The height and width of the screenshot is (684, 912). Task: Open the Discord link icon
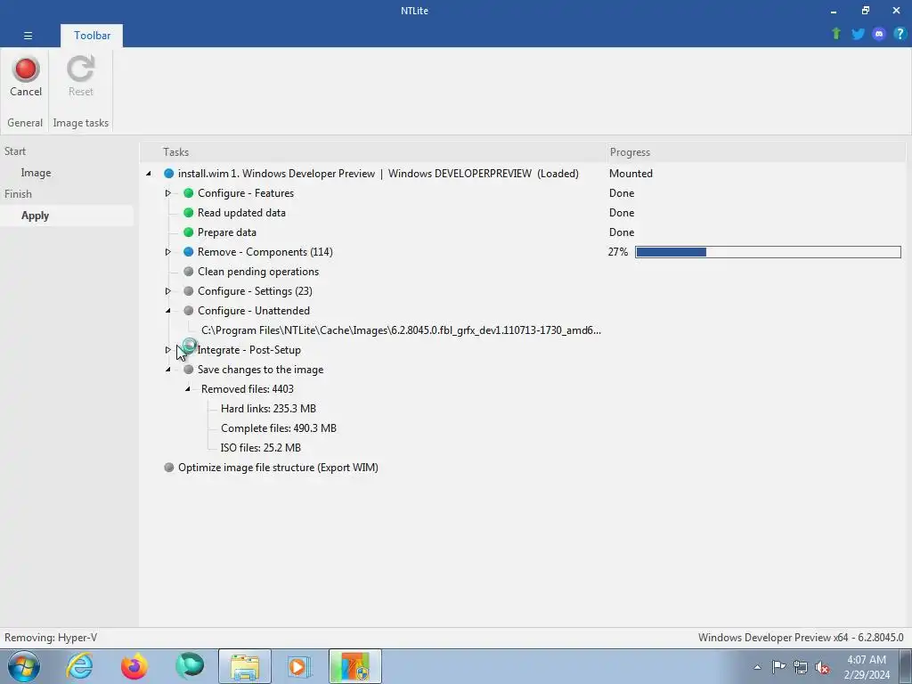[879, 34]
